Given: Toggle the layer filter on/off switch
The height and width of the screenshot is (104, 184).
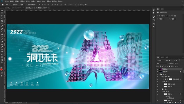Looking at the screenshot, I should [179, 60].
